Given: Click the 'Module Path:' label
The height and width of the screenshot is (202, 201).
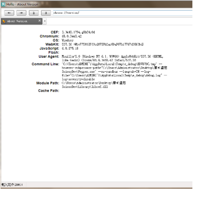Looking at the screenshot, I should 48,83.
